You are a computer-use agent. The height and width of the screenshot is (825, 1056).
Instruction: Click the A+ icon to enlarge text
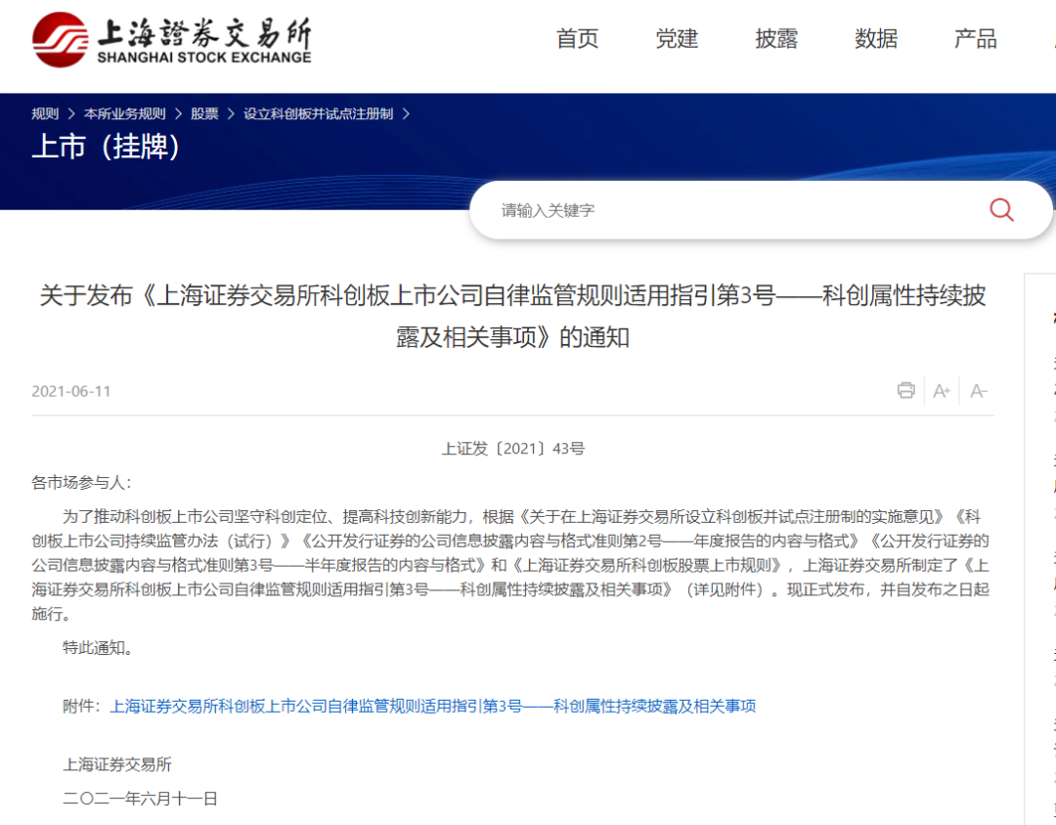(x=942, y=390)
